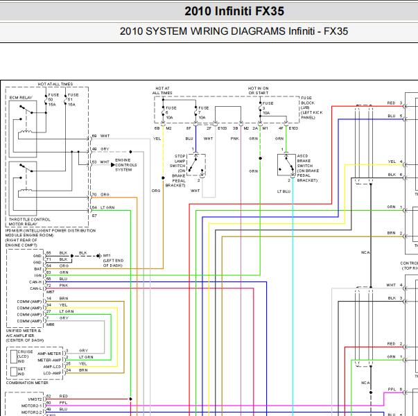
Task: Click the "50 PPL" terminal label
Action: (x=57, y=403)
